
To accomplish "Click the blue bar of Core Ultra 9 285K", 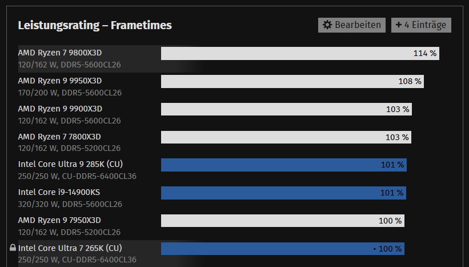I will click(x=283, y=165).
